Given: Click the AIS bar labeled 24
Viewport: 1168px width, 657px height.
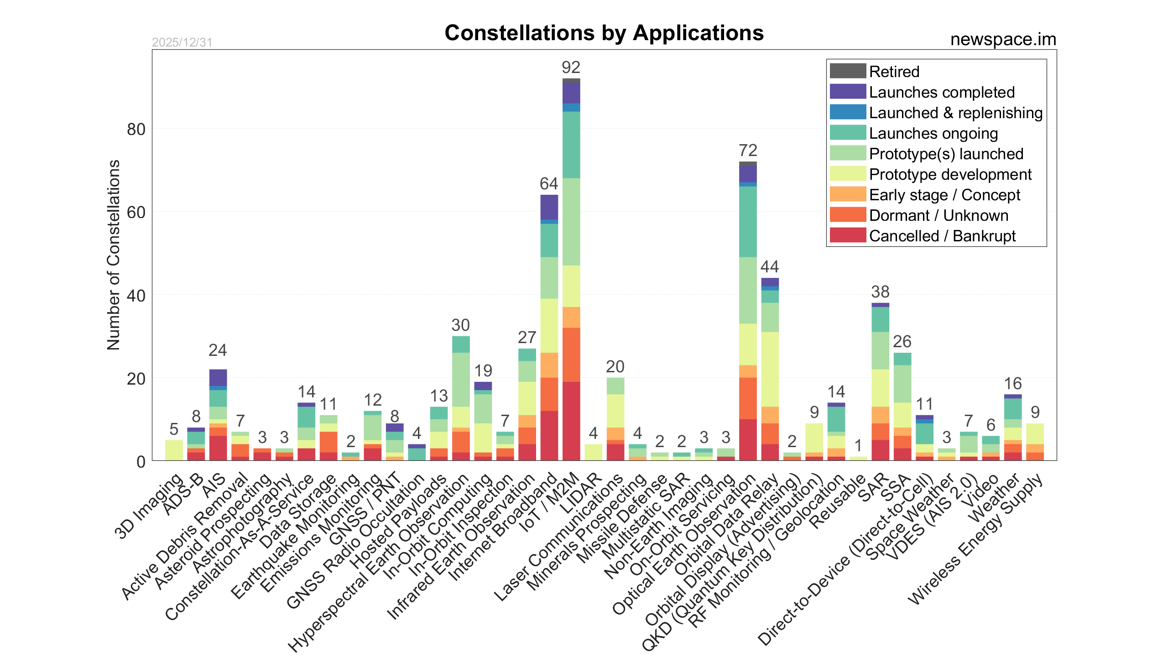Looking at the screenshot, I should (x=218, y=415).
